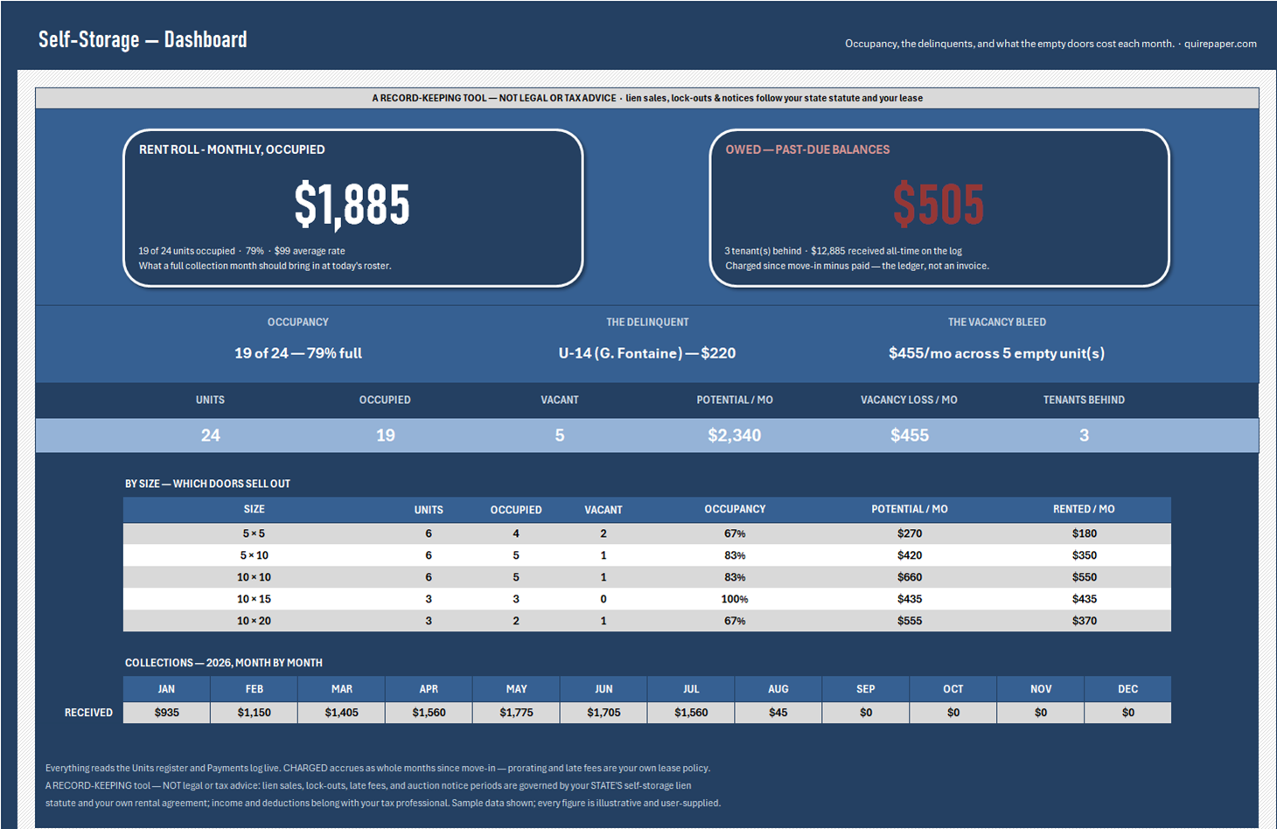Click the JAN month header
1277x829 pixels.
pyautogui.click(x=166, y=689)
